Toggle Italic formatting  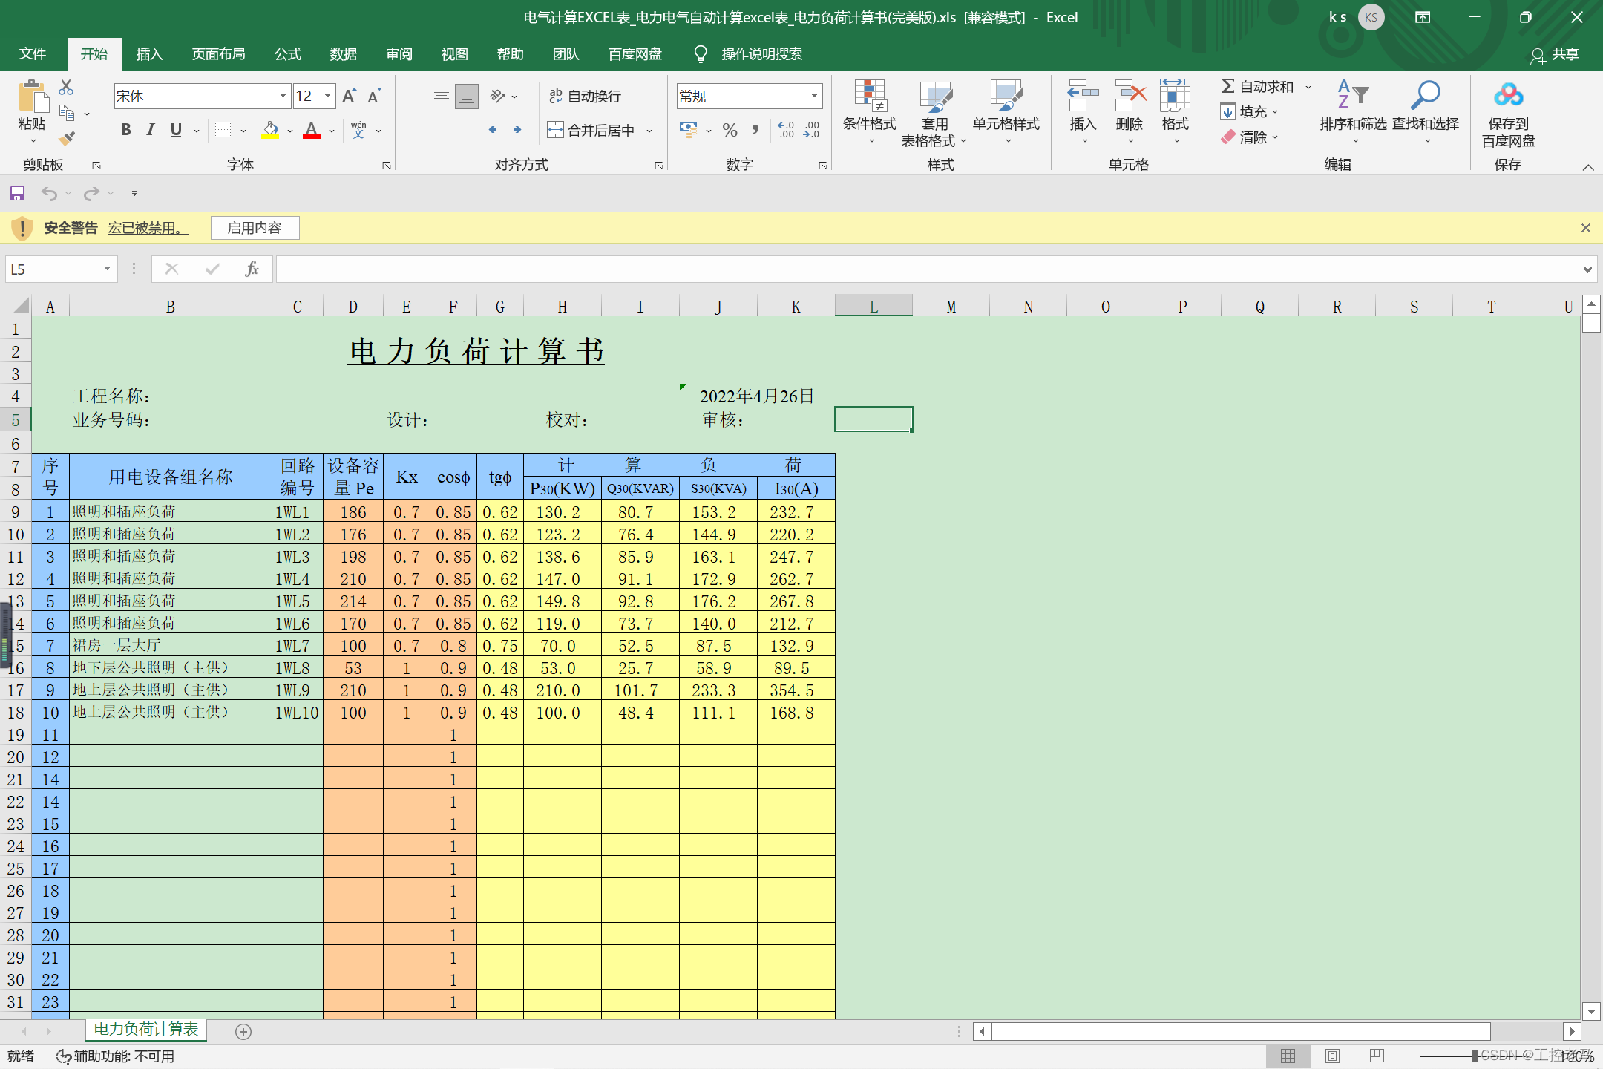(x=151, y=130)
